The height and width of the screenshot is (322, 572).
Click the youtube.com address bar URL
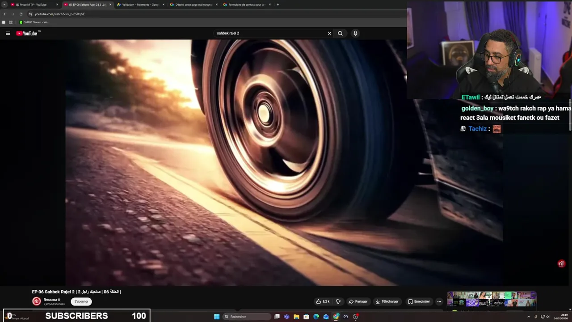(60, 14)
